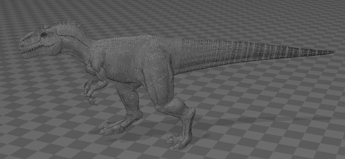Click the dinosaur's eye

pos(44,35)
